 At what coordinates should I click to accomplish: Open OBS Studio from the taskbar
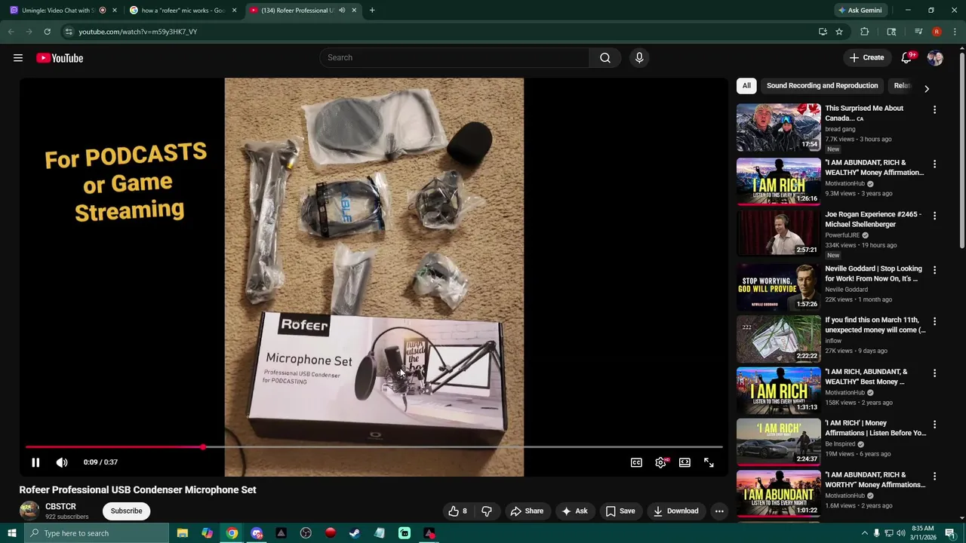[x=306, y=533]
